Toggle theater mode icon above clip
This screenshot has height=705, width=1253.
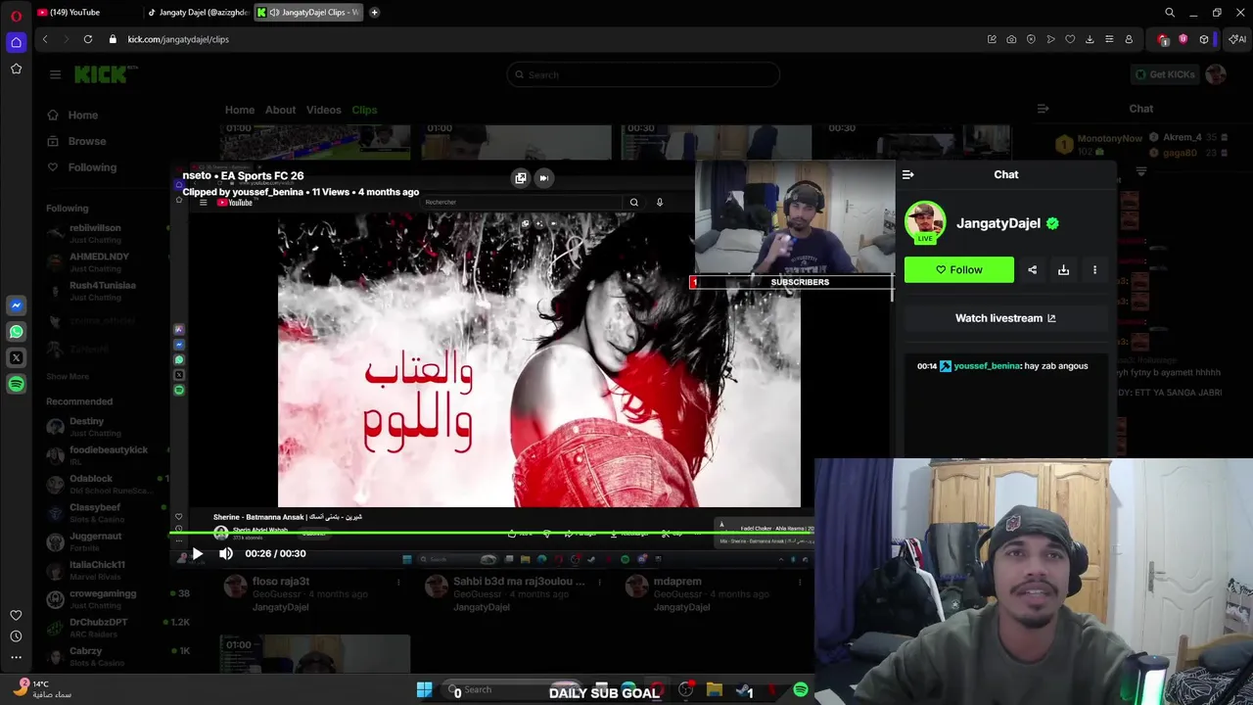coord(521,177)
